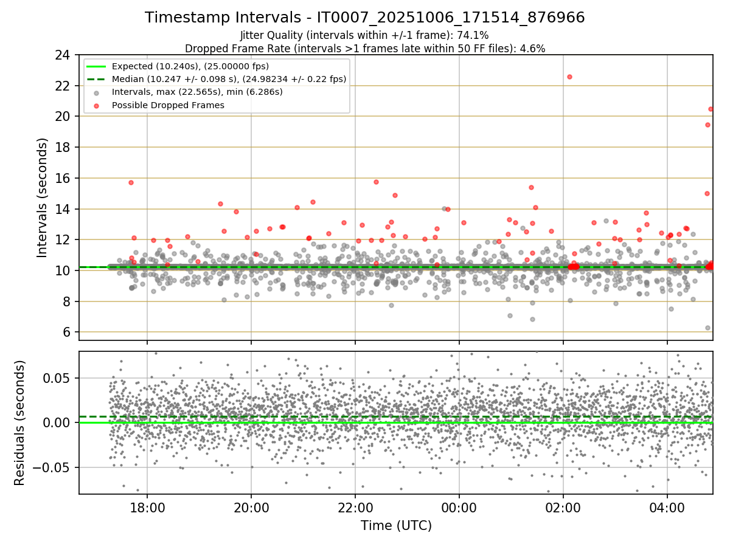Click the plot title 'Timestamp Intervals - IT0007_20251006_171514_876966'
730x547 pixels.
point(365,18)
